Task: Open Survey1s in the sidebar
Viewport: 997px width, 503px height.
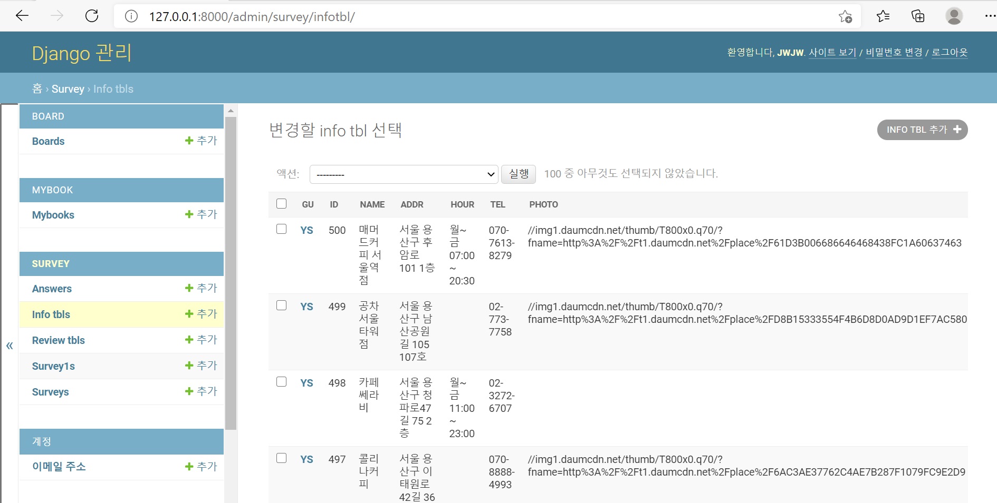Action: [x=53, y=366]
